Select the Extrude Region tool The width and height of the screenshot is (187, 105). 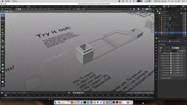3,48
